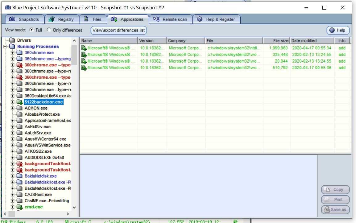Click the Save as button
Viewport: 356px width, 223px height.
point(335,210)
